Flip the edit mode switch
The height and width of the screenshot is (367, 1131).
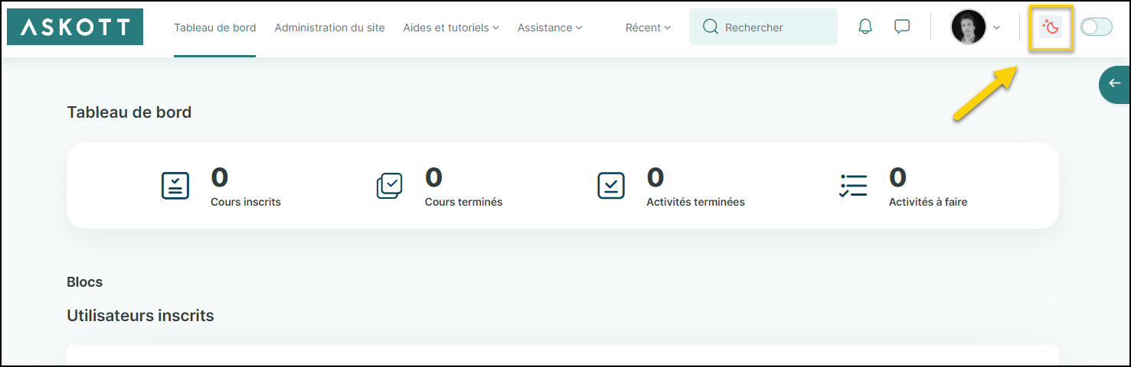[1097, 28]
